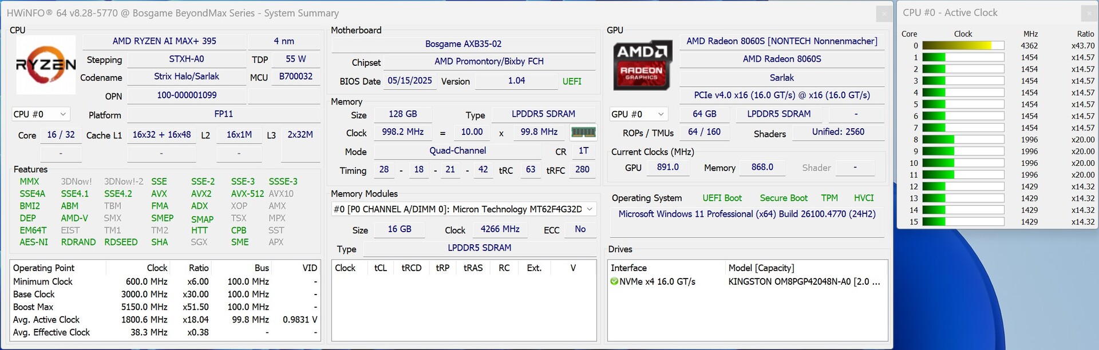Click the PCIe v4.0 x16 link value

click(781, 96)
